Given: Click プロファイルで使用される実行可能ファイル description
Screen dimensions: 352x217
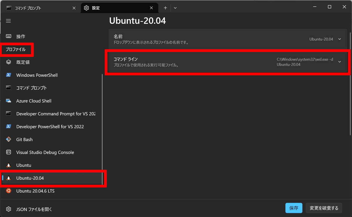Looking at the screenshot, I should pyautogui.click(x=146, y=65).
